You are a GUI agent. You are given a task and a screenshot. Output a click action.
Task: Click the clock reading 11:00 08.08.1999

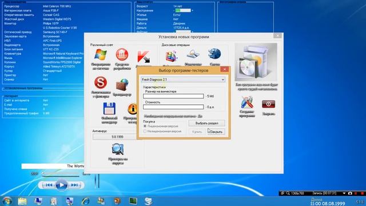pyautogui.click(x=328, y=204)
